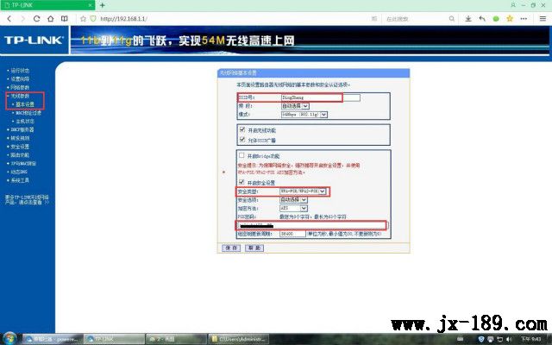Image resolution: width=552 pixels, height=345 pixels.
Task: Click the TP-LINK logo
Action: click(x=34, y=41)
